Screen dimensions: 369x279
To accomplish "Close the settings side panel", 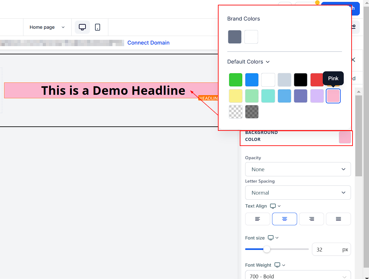I will click(353, 60).
